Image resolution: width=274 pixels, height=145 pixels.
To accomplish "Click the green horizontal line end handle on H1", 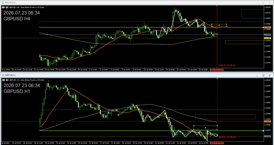I will [x=263, y=131].
